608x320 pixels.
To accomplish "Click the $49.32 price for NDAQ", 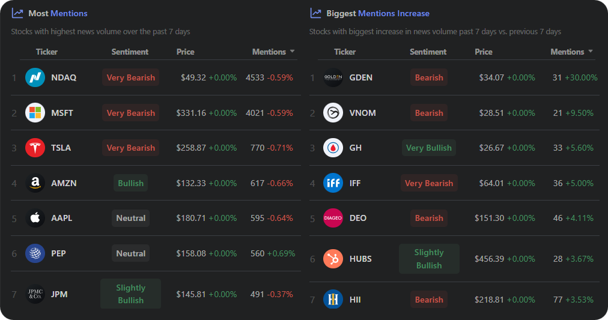I will (193, 77).
